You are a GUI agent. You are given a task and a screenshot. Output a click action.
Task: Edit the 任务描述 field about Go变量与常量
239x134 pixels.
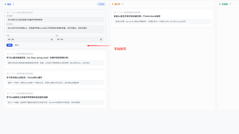55,20
